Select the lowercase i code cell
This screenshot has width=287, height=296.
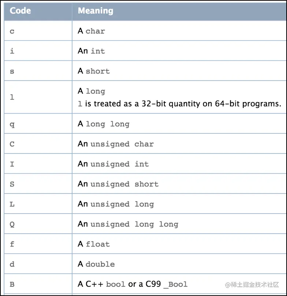click(12, 51)
